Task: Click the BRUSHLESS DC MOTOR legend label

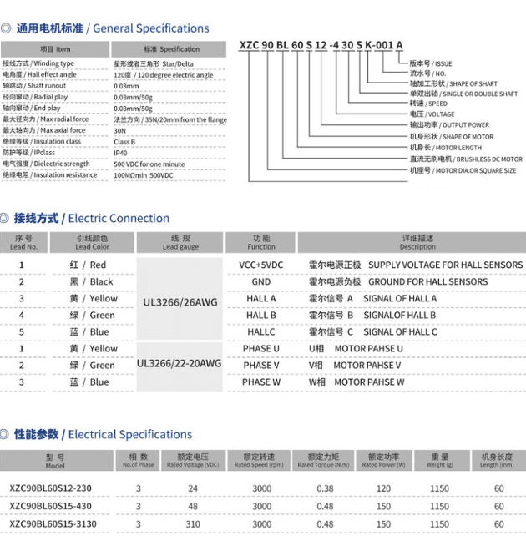Action: [466, 159]
